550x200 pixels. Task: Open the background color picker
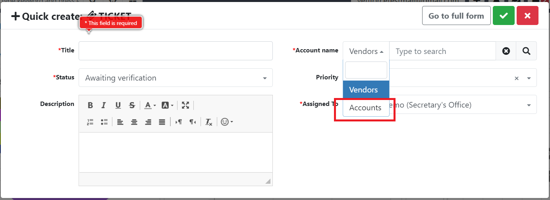coord(167,105)
